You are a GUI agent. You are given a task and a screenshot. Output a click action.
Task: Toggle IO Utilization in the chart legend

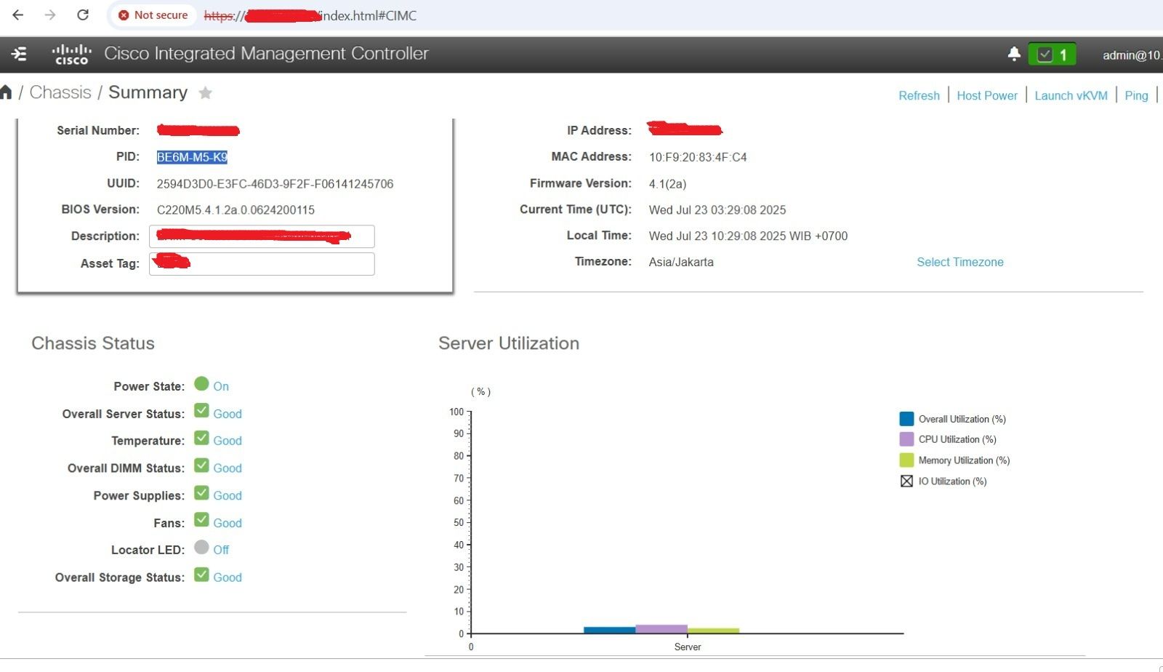pyautogui.click(x=906, y=481)
